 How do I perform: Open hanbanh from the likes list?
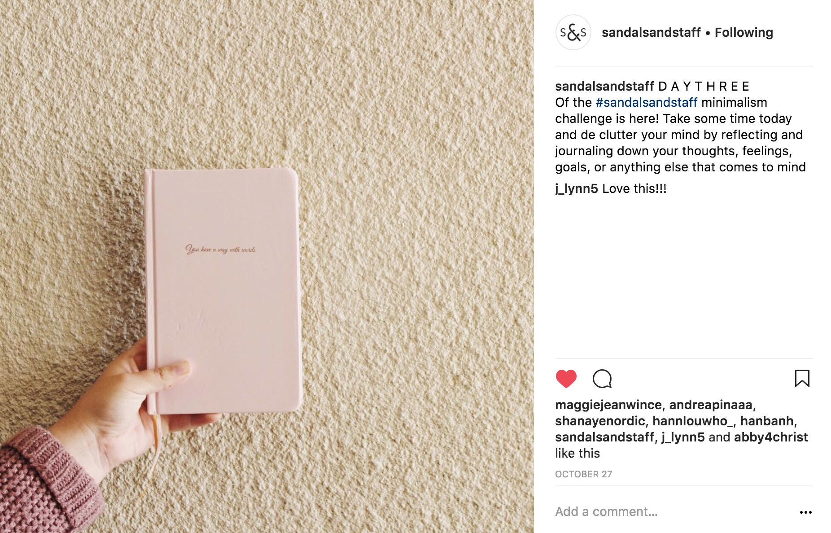766,421
